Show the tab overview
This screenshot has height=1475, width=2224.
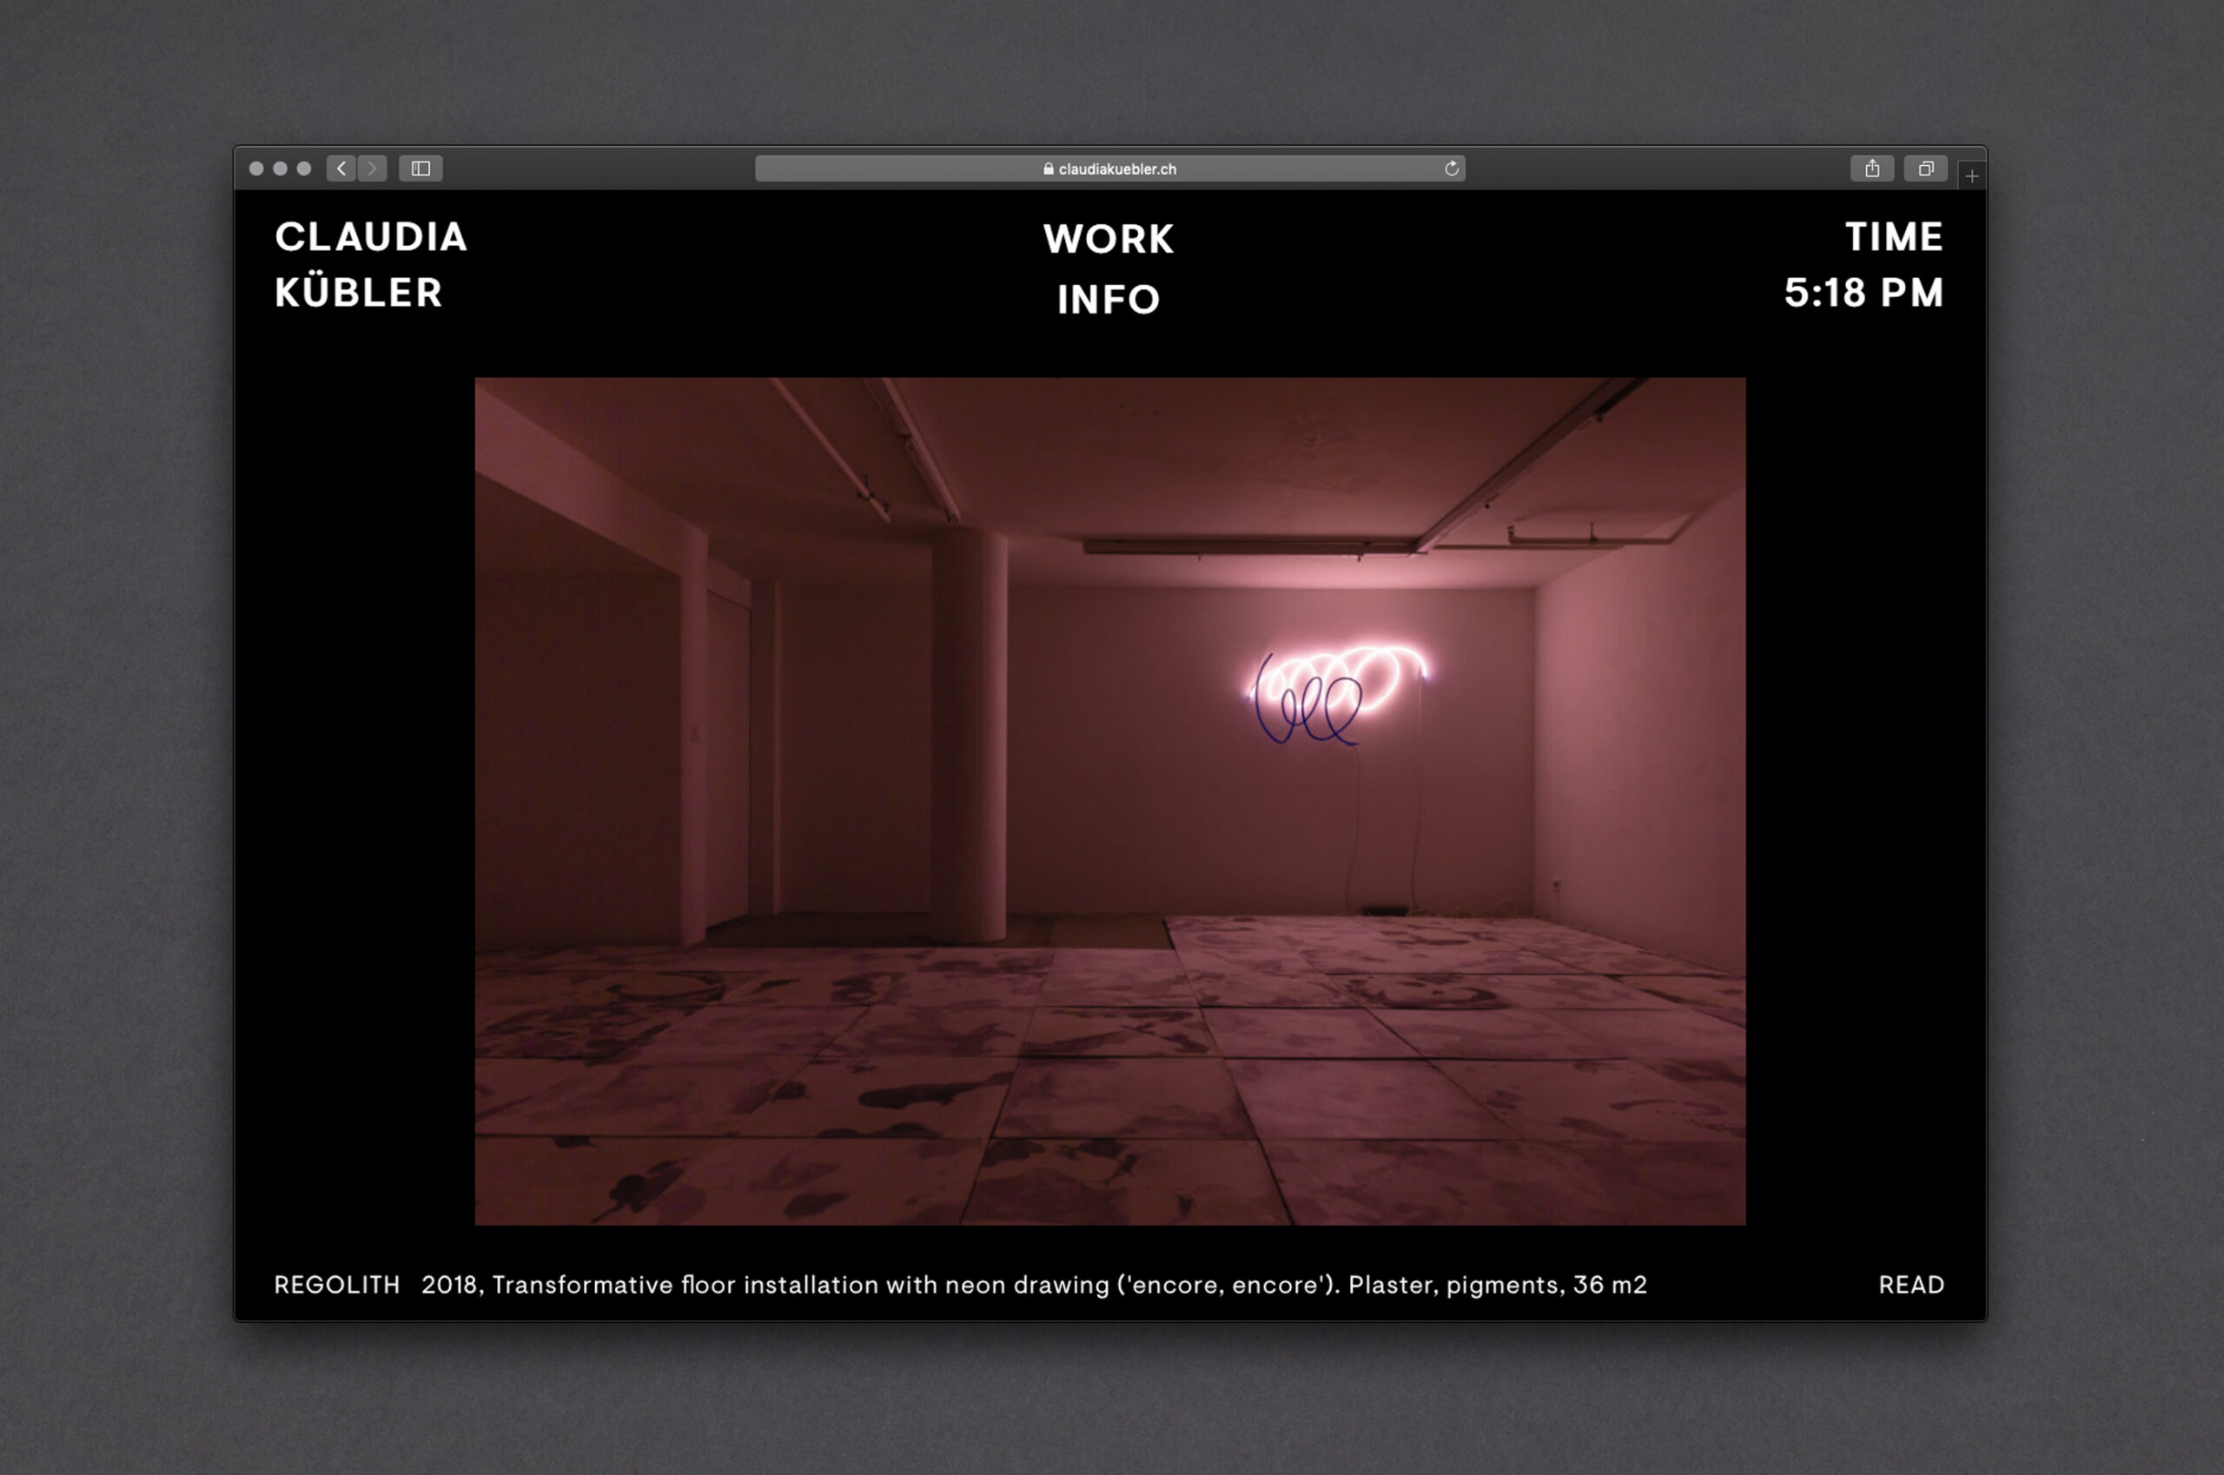point(1926,169)
